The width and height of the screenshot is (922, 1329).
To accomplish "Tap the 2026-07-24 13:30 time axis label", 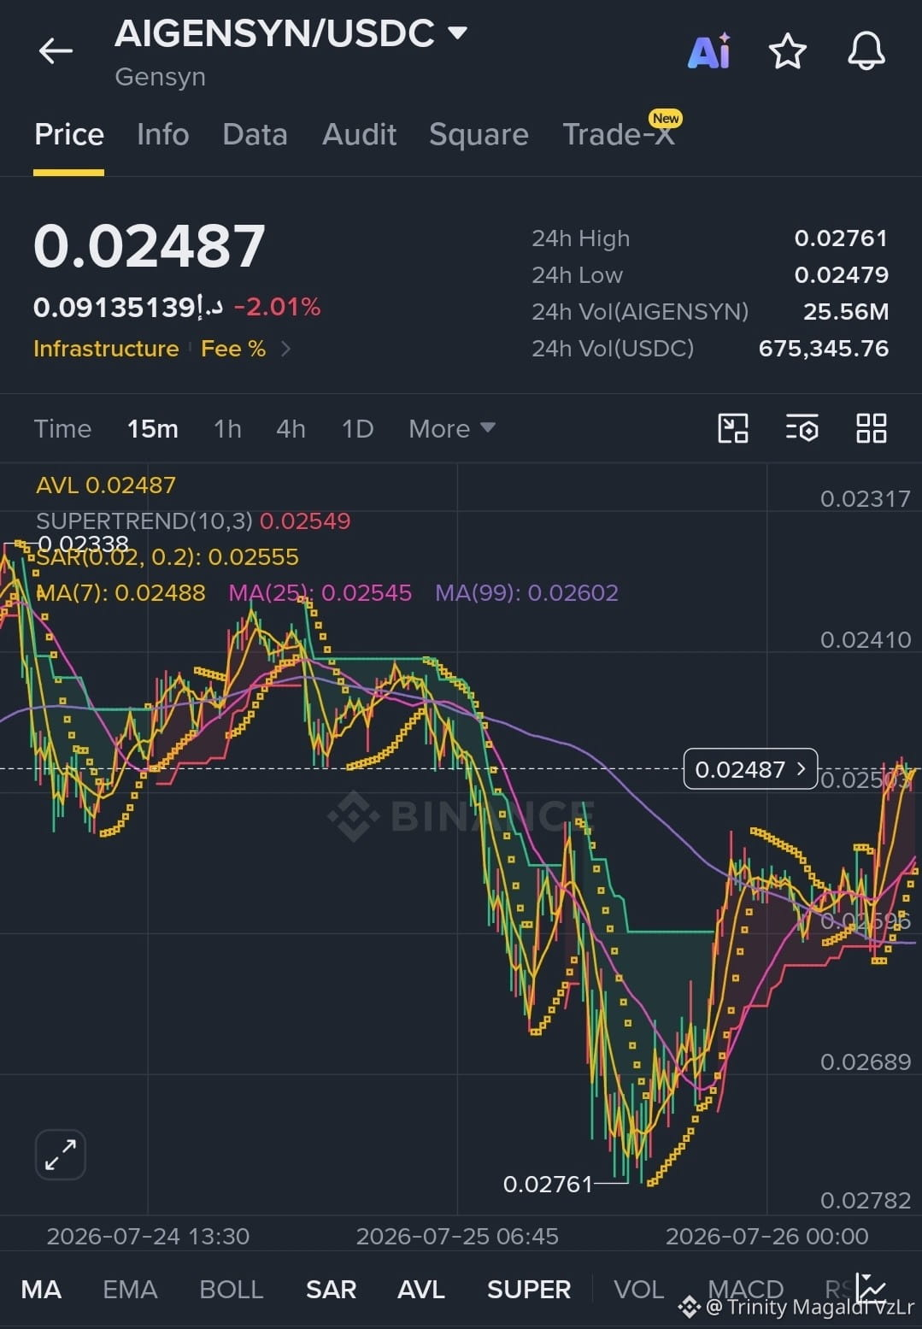I will point(148,1236).
